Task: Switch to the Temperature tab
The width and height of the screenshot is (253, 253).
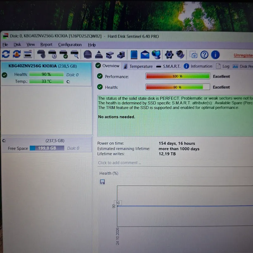Action: 138,66
